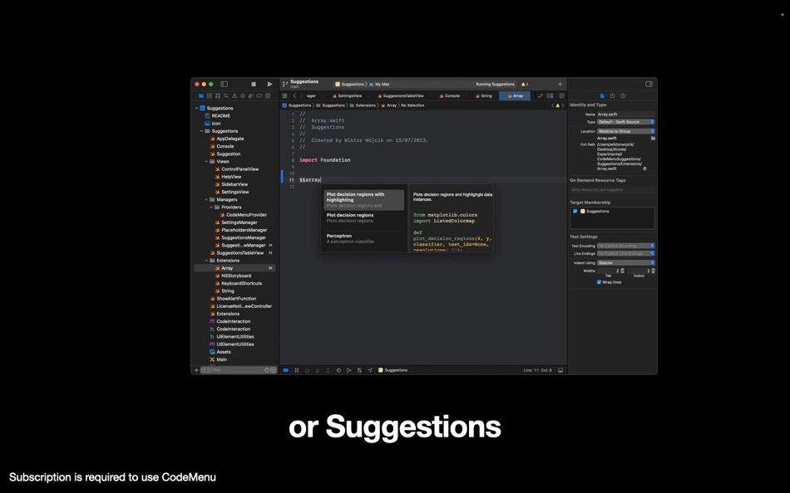Switch to the Console tab
Image resolution: width=790 pixels, height=493 pixels.
[x=449, y=95]
